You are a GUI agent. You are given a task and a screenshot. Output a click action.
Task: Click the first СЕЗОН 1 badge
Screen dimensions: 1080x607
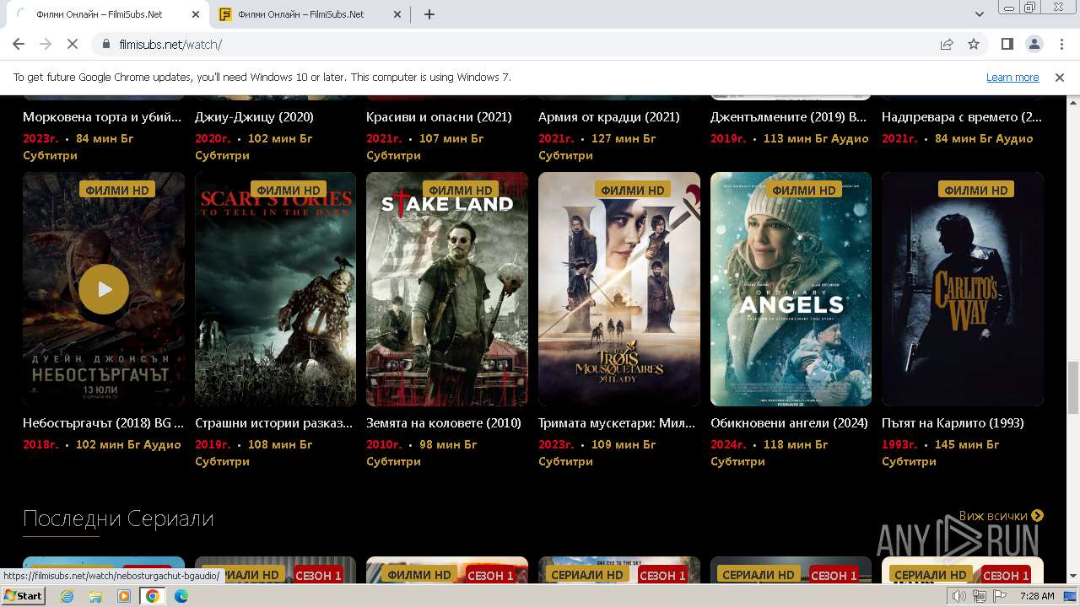click(x=147, y=575)
